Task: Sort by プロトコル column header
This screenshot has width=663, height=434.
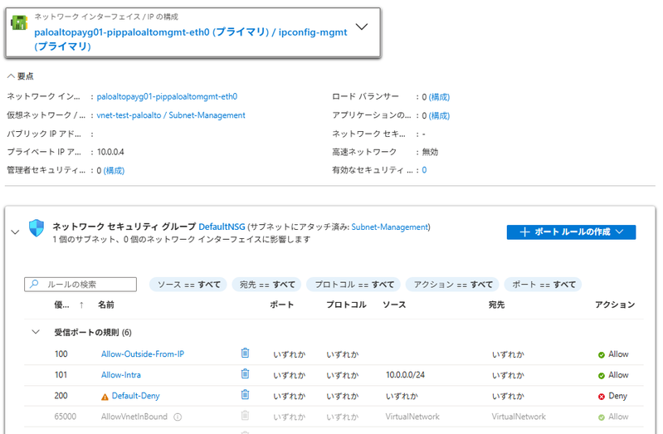Action: (346, 305)
